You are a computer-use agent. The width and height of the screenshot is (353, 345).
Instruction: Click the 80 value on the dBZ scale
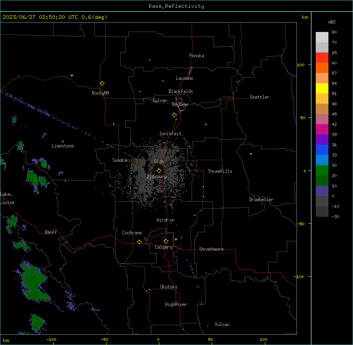pyautogui.click(x=334, y=32)
